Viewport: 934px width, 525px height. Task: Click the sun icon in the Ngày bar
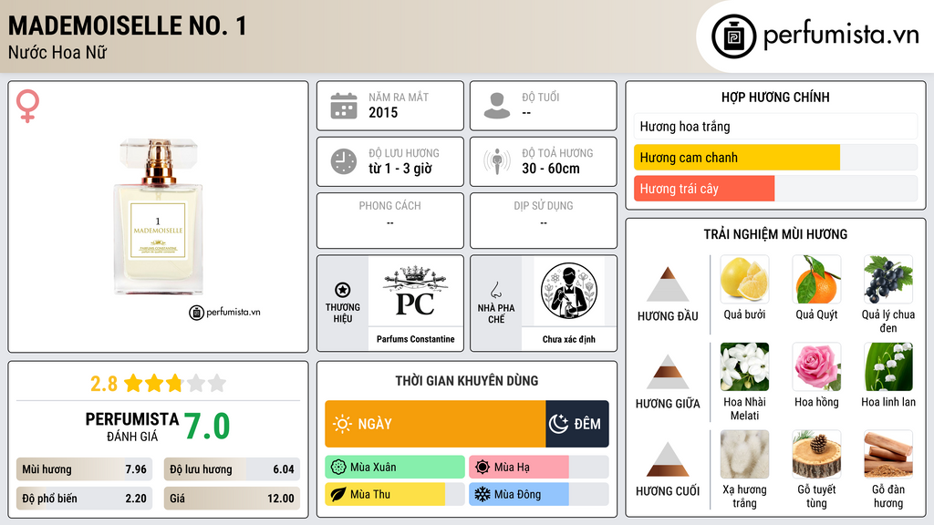click(x=343, y=424)
